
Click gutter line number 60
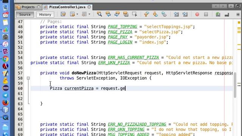20,88
